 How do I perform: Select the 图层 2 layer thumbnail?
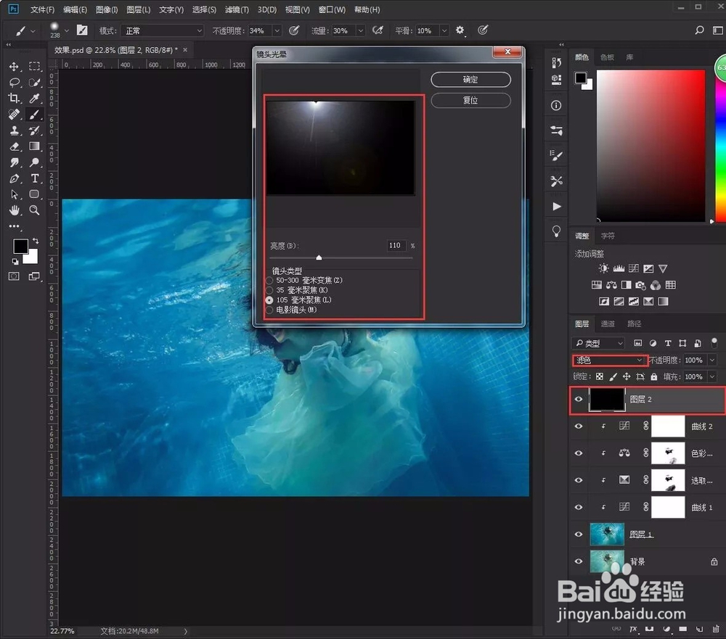pos(607,400)
